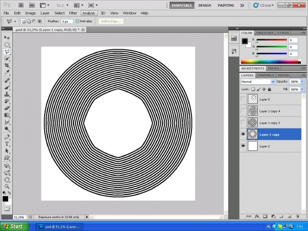The width and height of the screenshot is (308, 231).
Task: Open the blend mode Normal dropdown
Action: 258,82
